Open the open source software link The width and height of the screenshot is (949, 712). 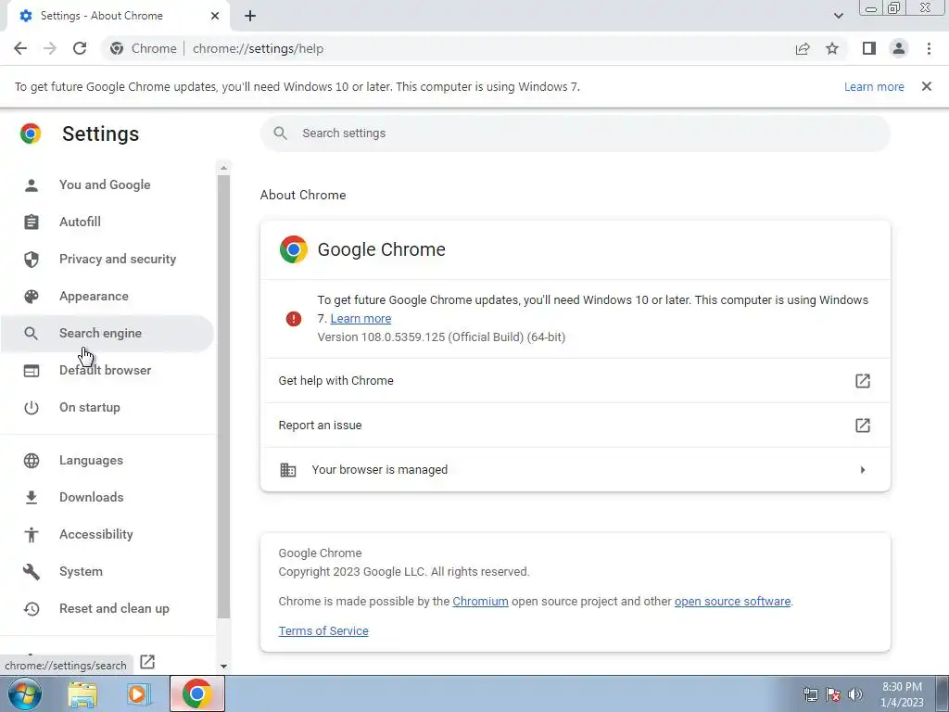732,601
